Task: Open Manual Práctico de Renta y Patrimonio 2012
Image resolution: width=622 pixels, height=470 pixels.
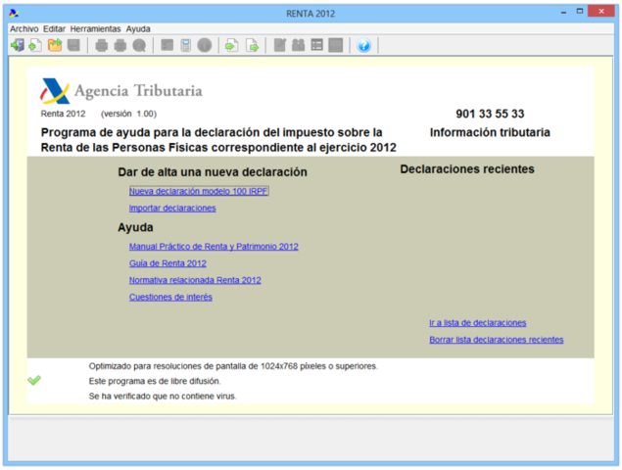Action: pyautogui.click(x=214, y=247)
